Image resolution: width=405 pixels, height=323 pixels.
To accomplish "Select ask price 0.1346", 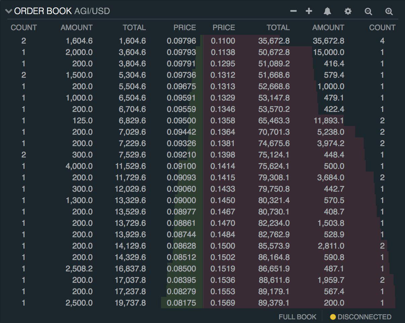I will 223,109.
